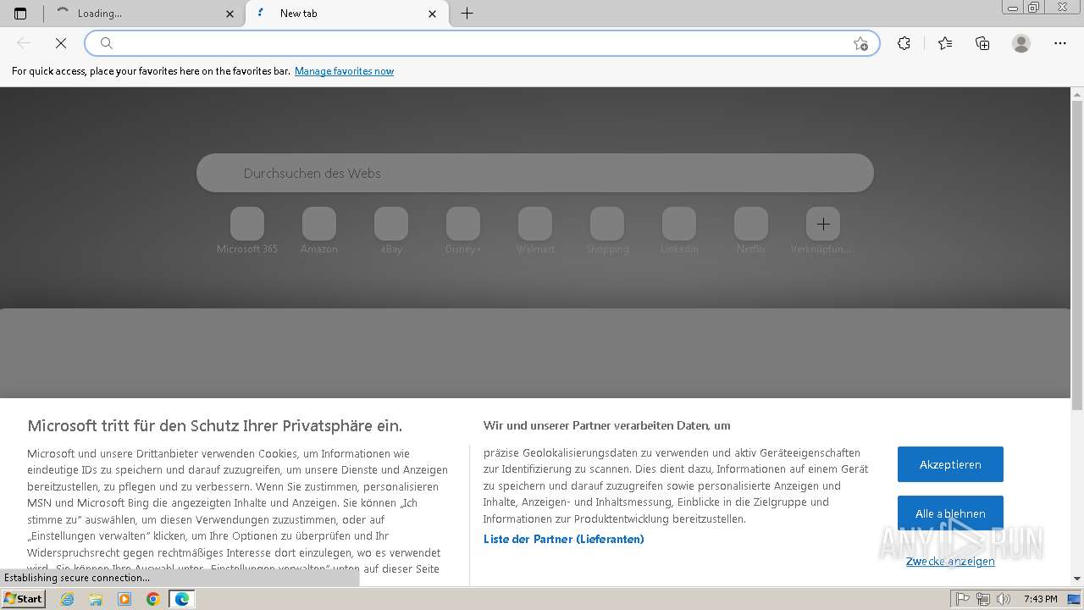The height and width of the screenshot is (610, 1084).
Task: Click the heading Microsoft tritt für den Schutz
Action: [214, 425]
